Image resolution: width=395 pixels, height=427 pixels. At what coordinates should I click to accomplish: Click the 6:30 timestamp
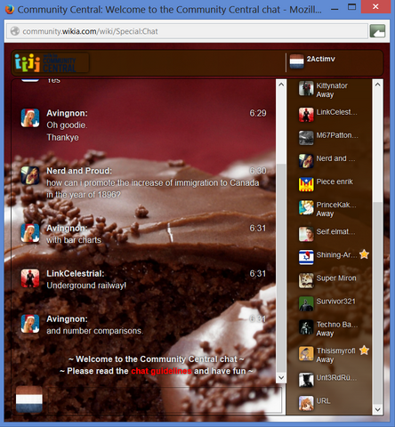pos(258,171)
